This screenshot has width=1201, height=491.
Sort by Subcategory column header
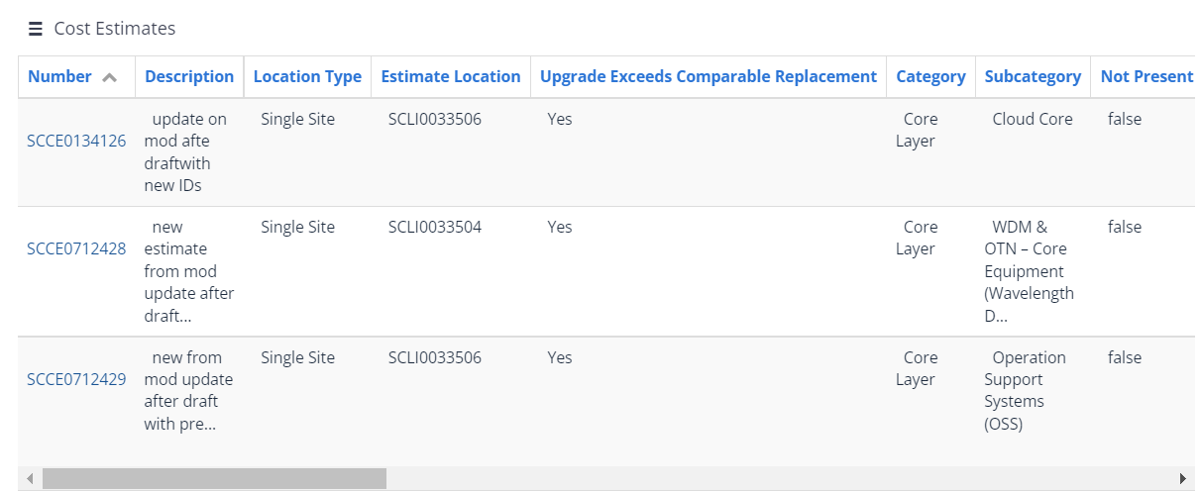point(1033,76)
